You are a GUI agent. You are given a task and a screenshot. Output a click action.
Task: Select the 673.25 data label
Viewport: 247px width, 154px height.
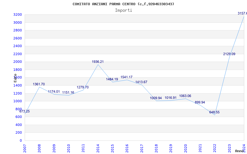[24, 111]
